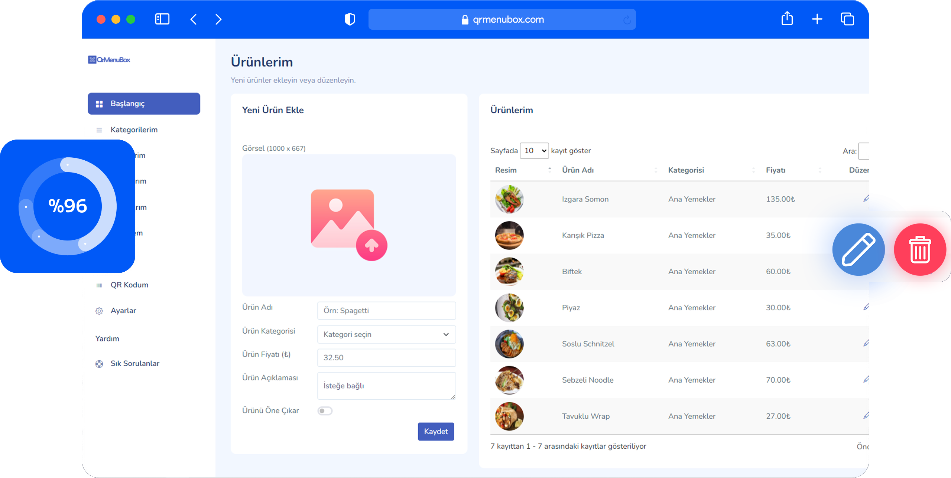Viewport: 951px width, 478px height.
Task: Open the browser privacy shield icon
Action: coord(350,19)
